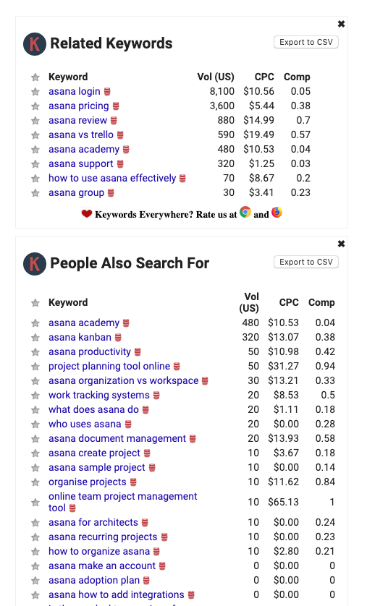Close the Related Keywords panel

[x=341, y=24]
